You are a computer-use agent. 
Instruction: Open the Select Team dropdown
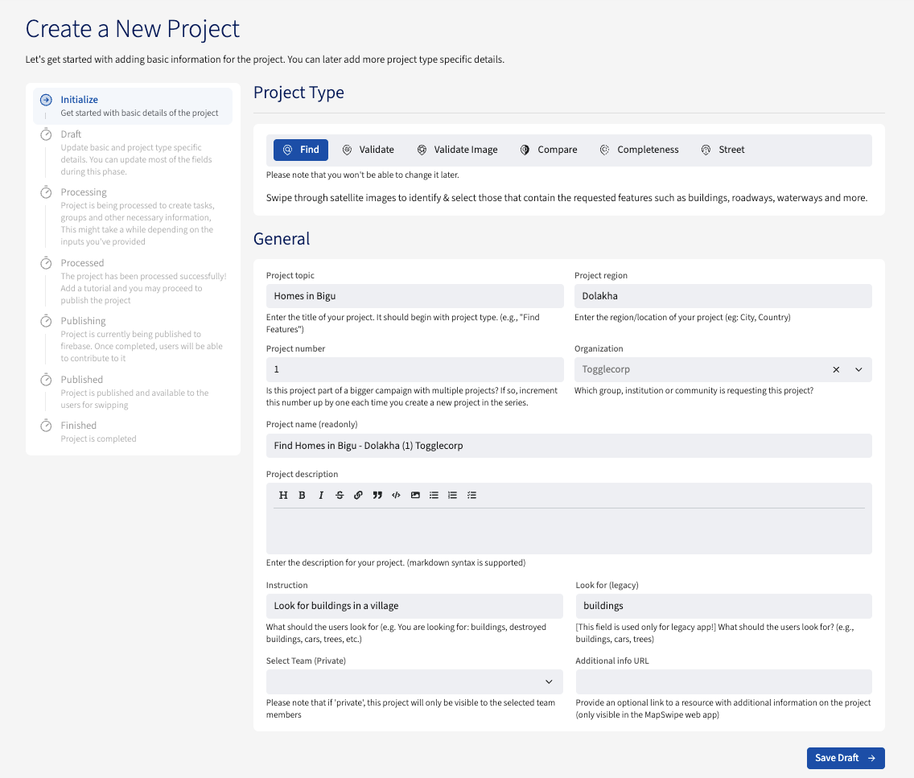[549, 681]
